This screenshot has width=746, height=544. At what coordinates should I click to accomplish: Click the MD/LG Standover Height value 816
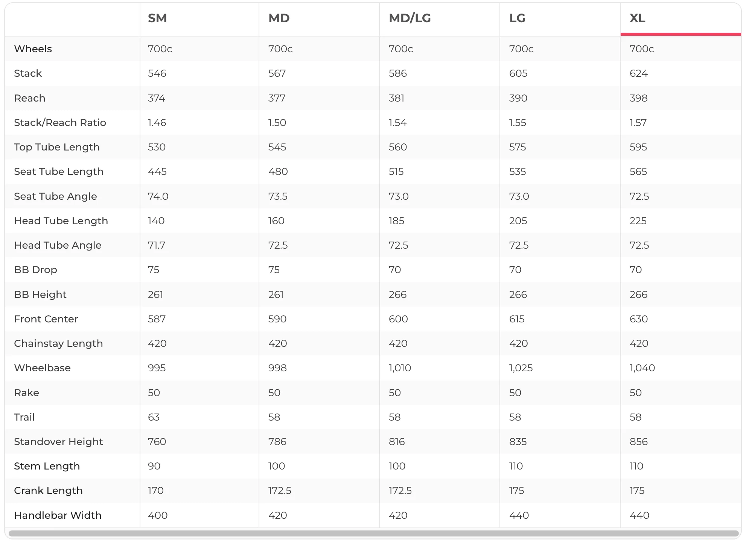coord(397,442)
